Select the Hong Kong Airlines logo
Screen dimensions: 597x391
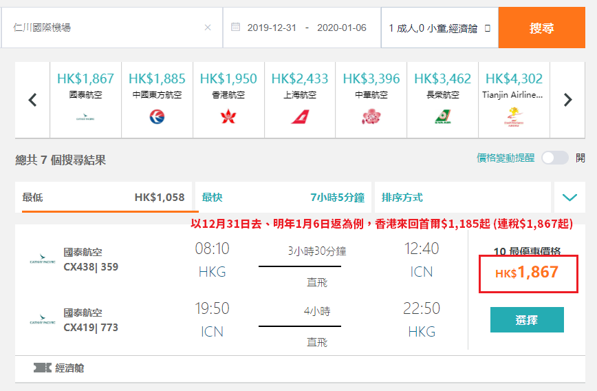[x=228, y=116]
